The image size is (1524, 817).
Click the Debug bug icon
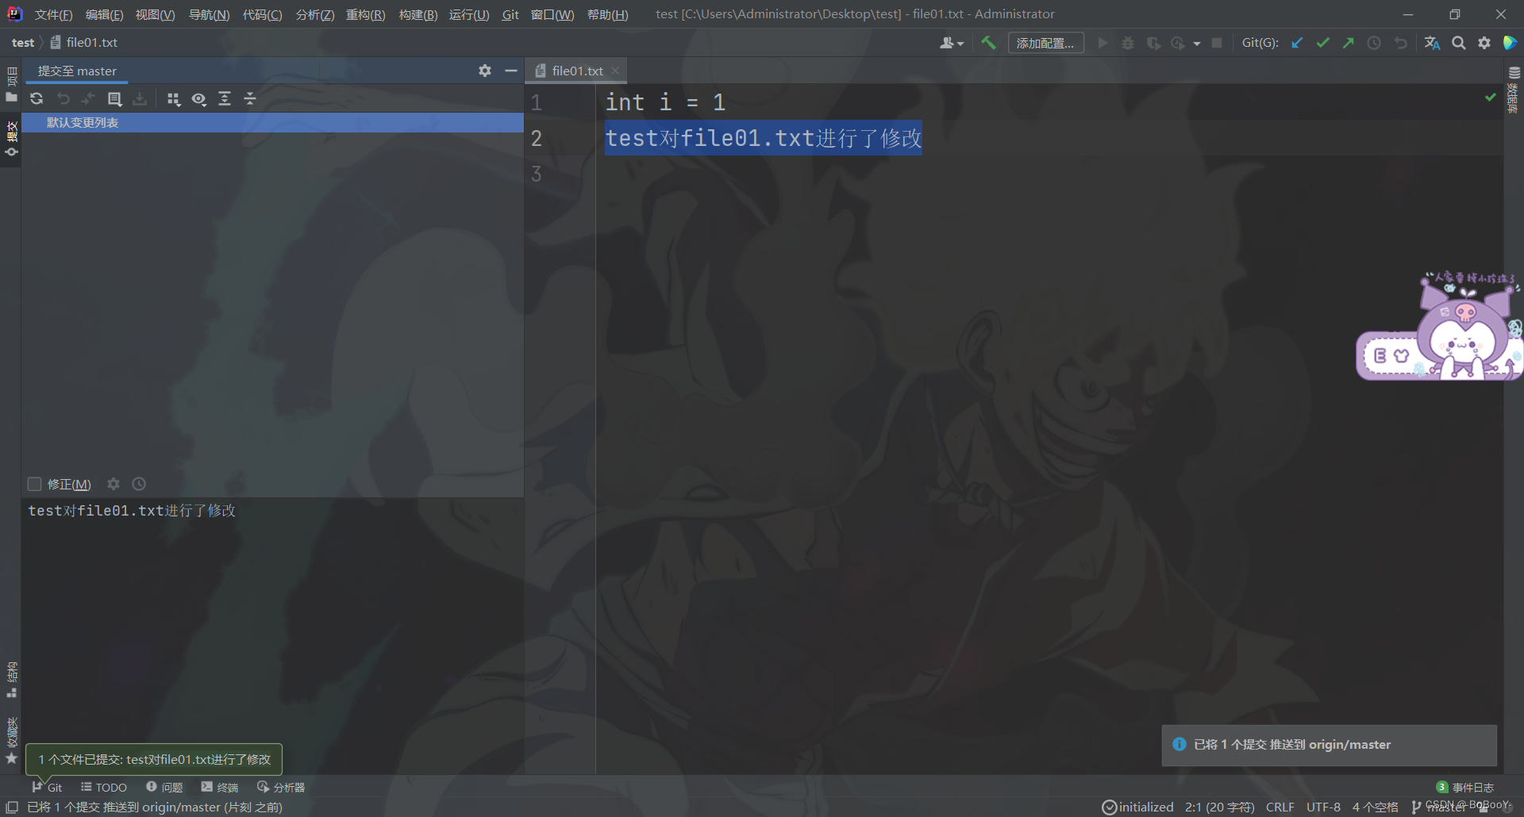(1128, 43)
